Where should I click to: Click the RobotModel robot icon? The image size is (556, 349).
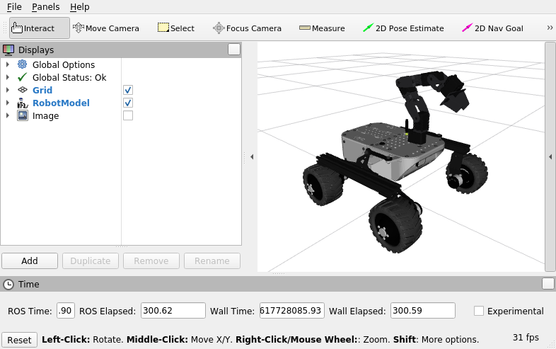pos(23,103)
